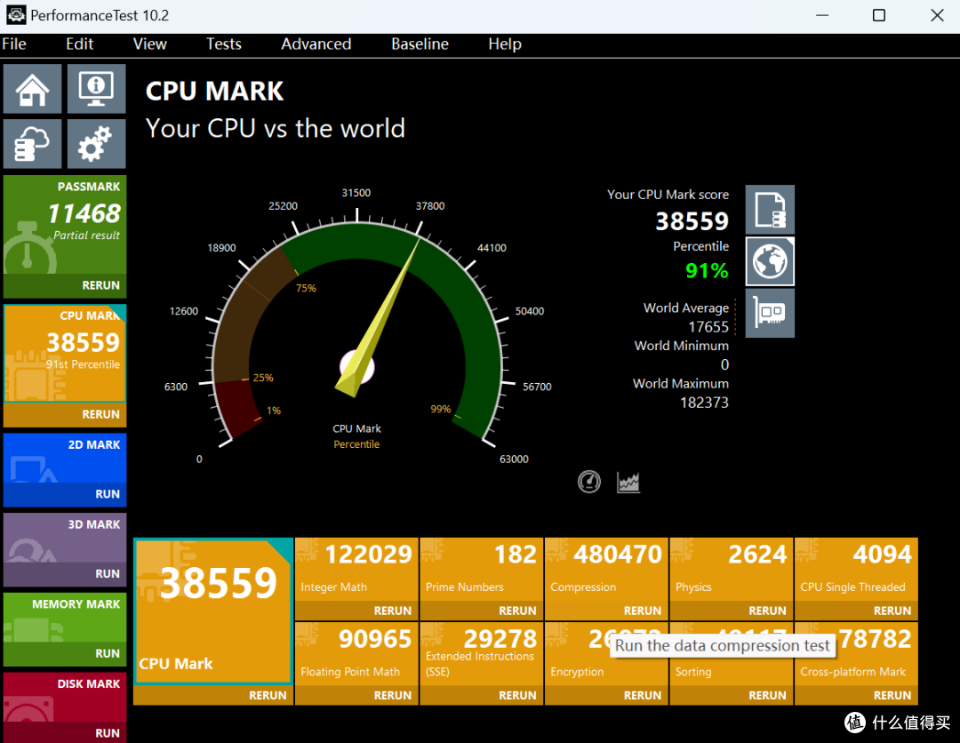This screenshot has height=743, width=960.
Task: Rerun the large CPU Mark tile
Action: pyautogui.click(x=213, y=695)
